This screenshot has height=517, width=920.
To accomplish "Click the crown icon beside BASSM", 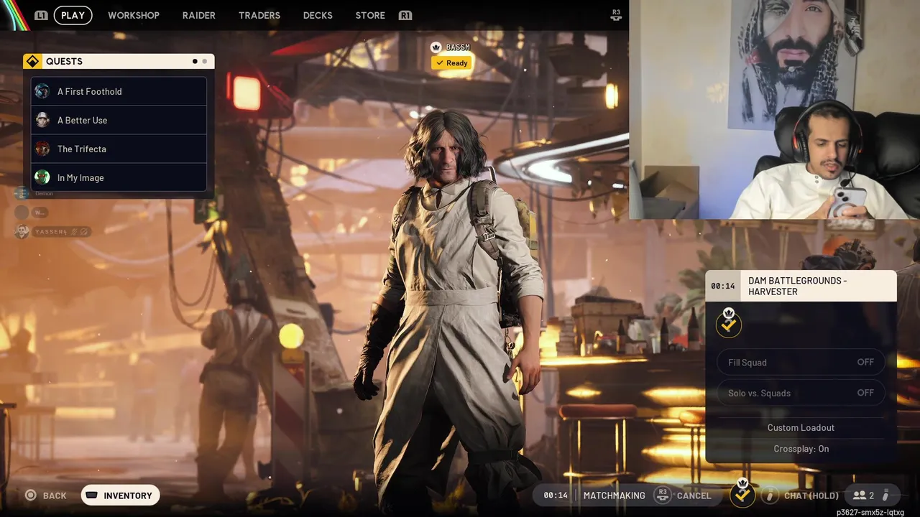I will coord(436,47).
